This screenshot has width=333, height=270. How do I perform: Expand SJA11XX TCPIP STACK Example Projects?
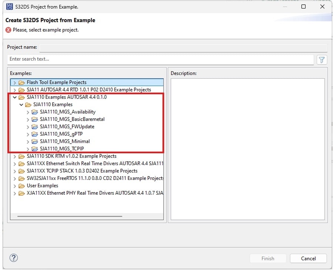tap(15, 171)
